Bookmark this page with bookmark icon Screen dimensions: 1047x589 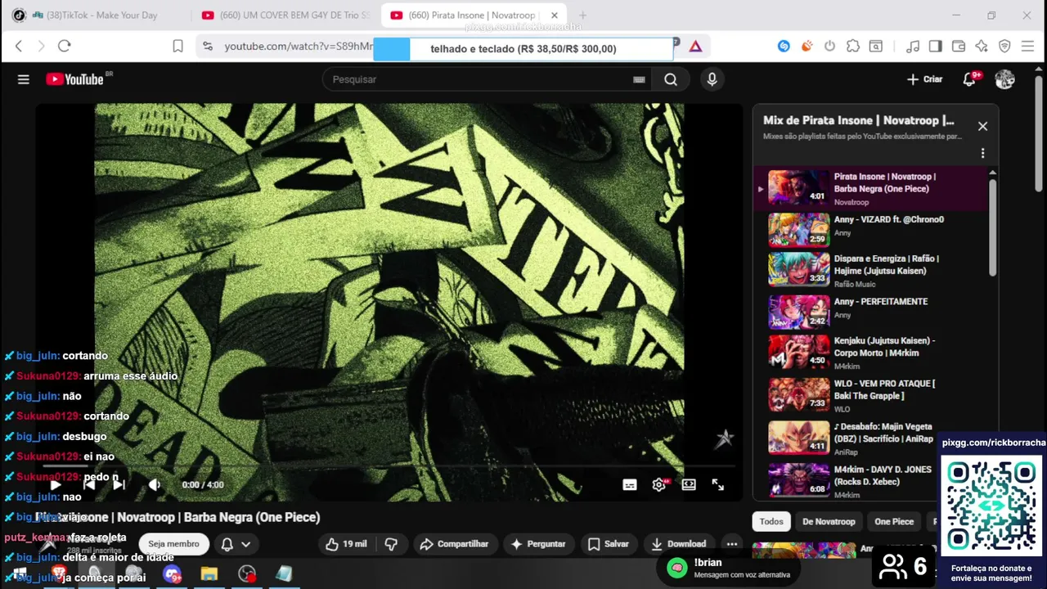click(x=177, y=47)
